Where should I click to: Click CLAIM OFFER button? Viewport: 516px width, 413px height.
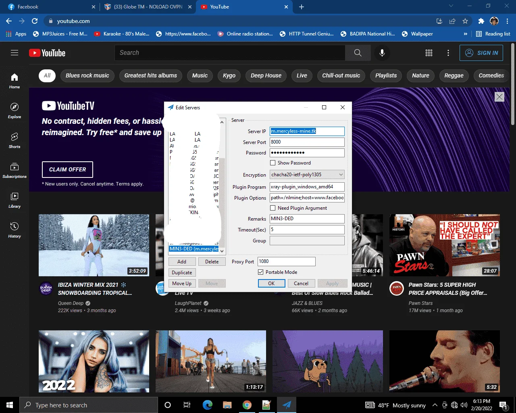point(67,169)
